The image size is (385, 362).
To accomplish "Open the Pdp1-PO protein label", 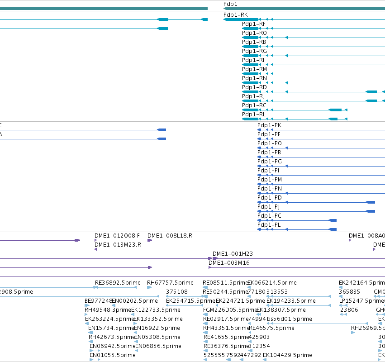I will [x=270, y=144].
